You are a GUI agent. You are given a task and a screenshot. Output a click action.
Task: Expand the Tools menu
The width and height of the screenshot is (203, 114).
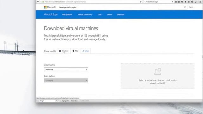click(100, 15)
